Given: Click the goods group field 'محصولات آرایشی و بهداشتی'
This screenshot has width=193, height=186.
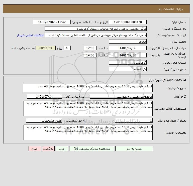Looking at the screenshot, I should pyautogui.click(x=121, y=96).
